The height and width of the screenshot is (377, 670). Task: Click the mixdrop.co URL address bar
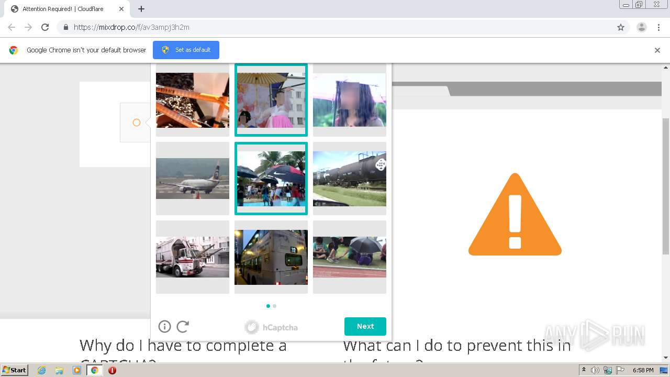coord(343,27)
